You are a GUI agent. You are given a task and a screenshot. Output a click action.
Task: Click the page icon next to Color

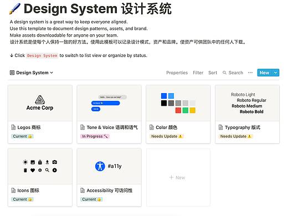(152, 127)
